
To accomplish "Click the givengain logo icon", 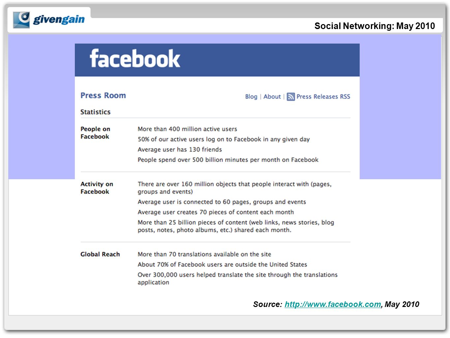I will [x=21, y=20].
